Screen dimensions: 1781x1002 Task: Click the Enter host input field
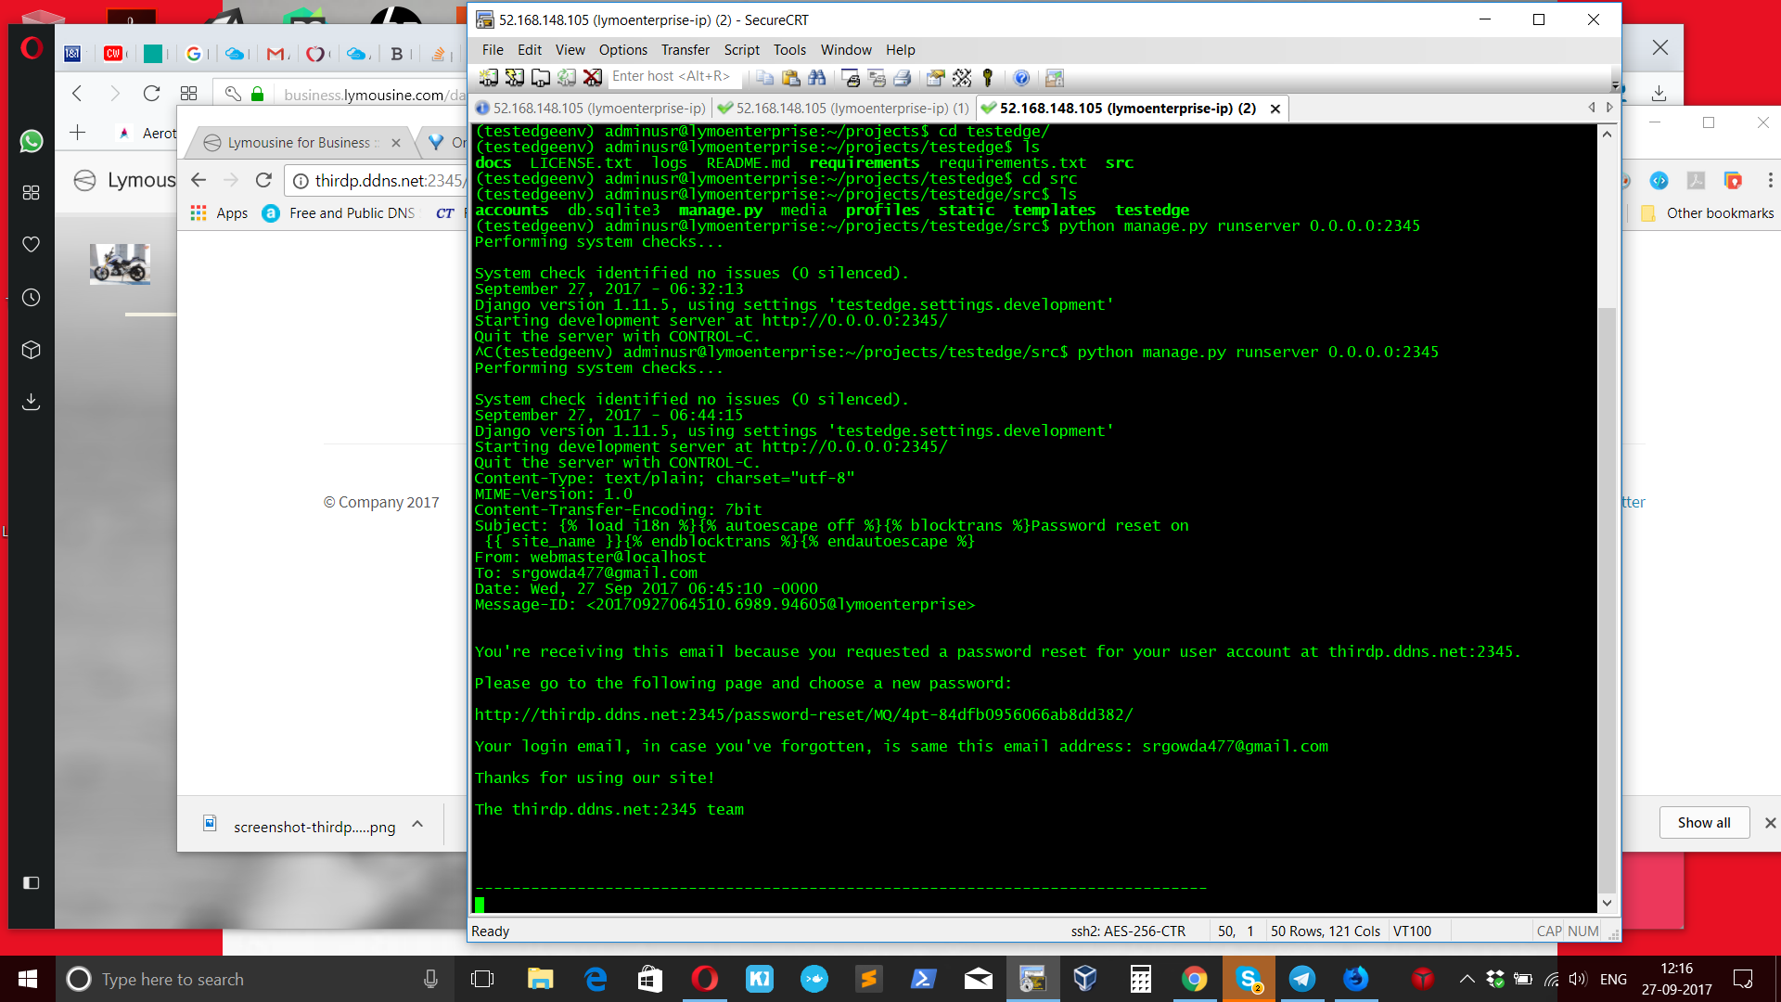click(x=673, y=77)
